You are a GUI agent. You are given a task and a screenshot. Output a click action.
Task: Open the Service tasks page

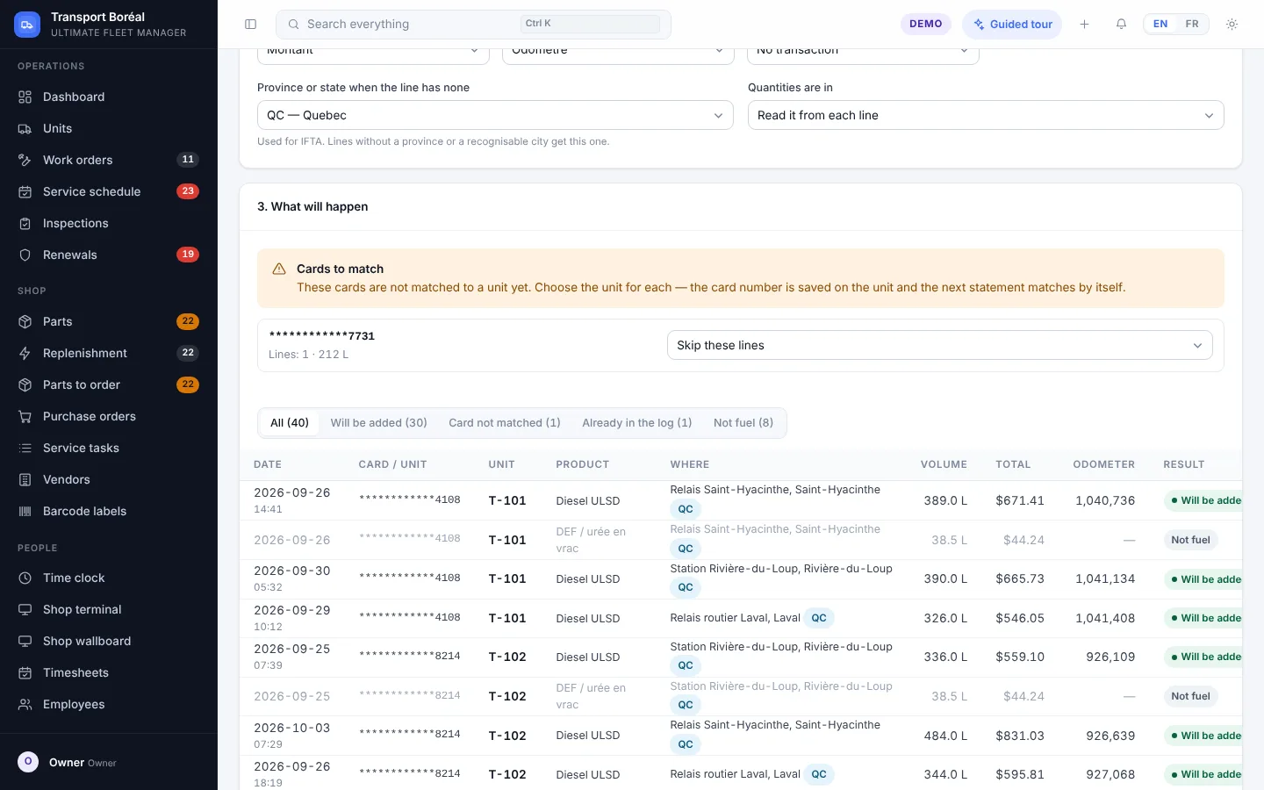click(109, 448)
